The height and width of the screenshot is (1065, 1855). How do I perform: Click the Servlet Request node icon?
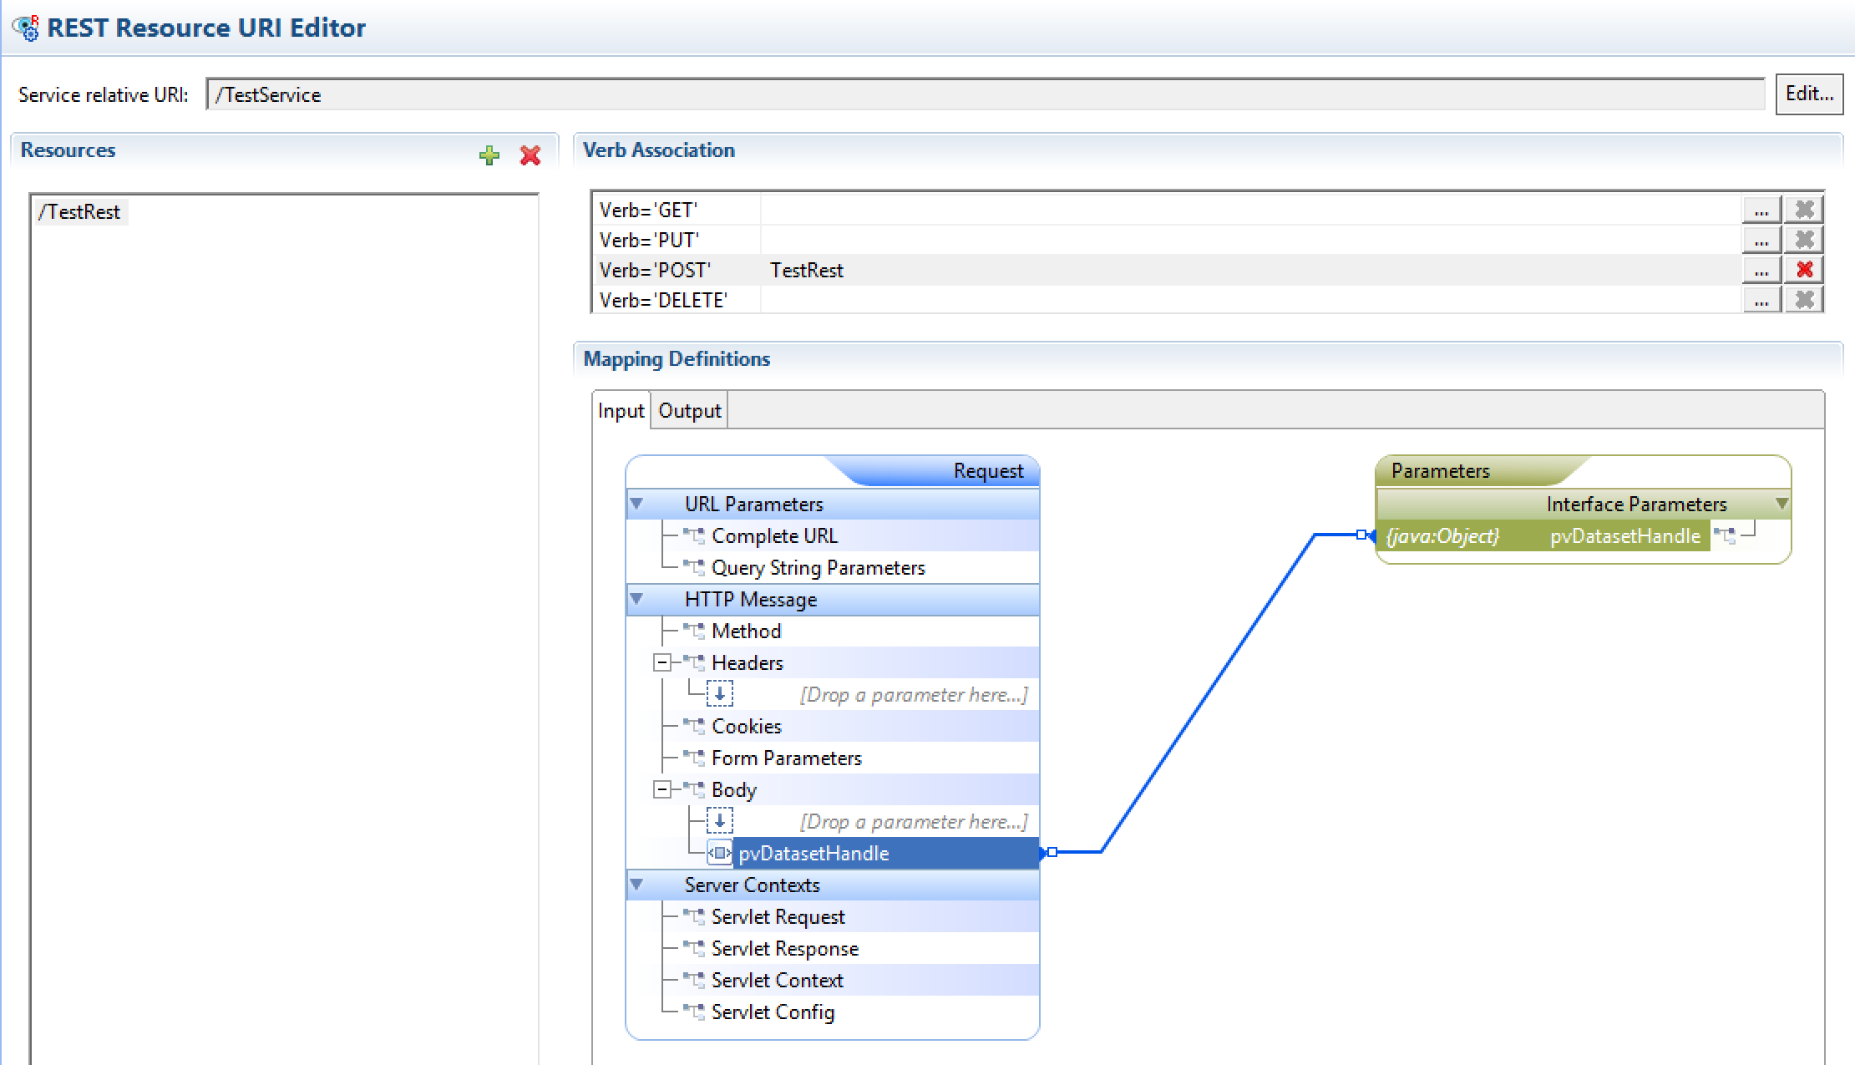coord(694,916)
